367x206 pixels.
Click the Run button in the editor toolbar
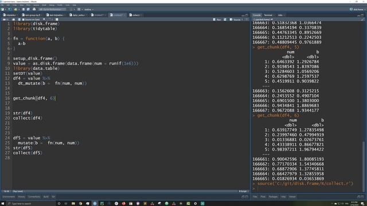217,19
